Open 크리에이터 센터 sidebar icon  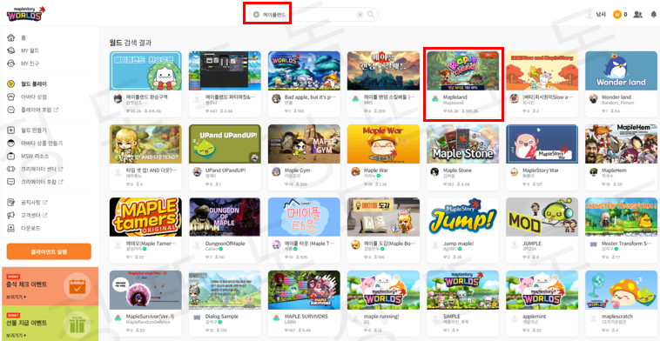point(11,169)
